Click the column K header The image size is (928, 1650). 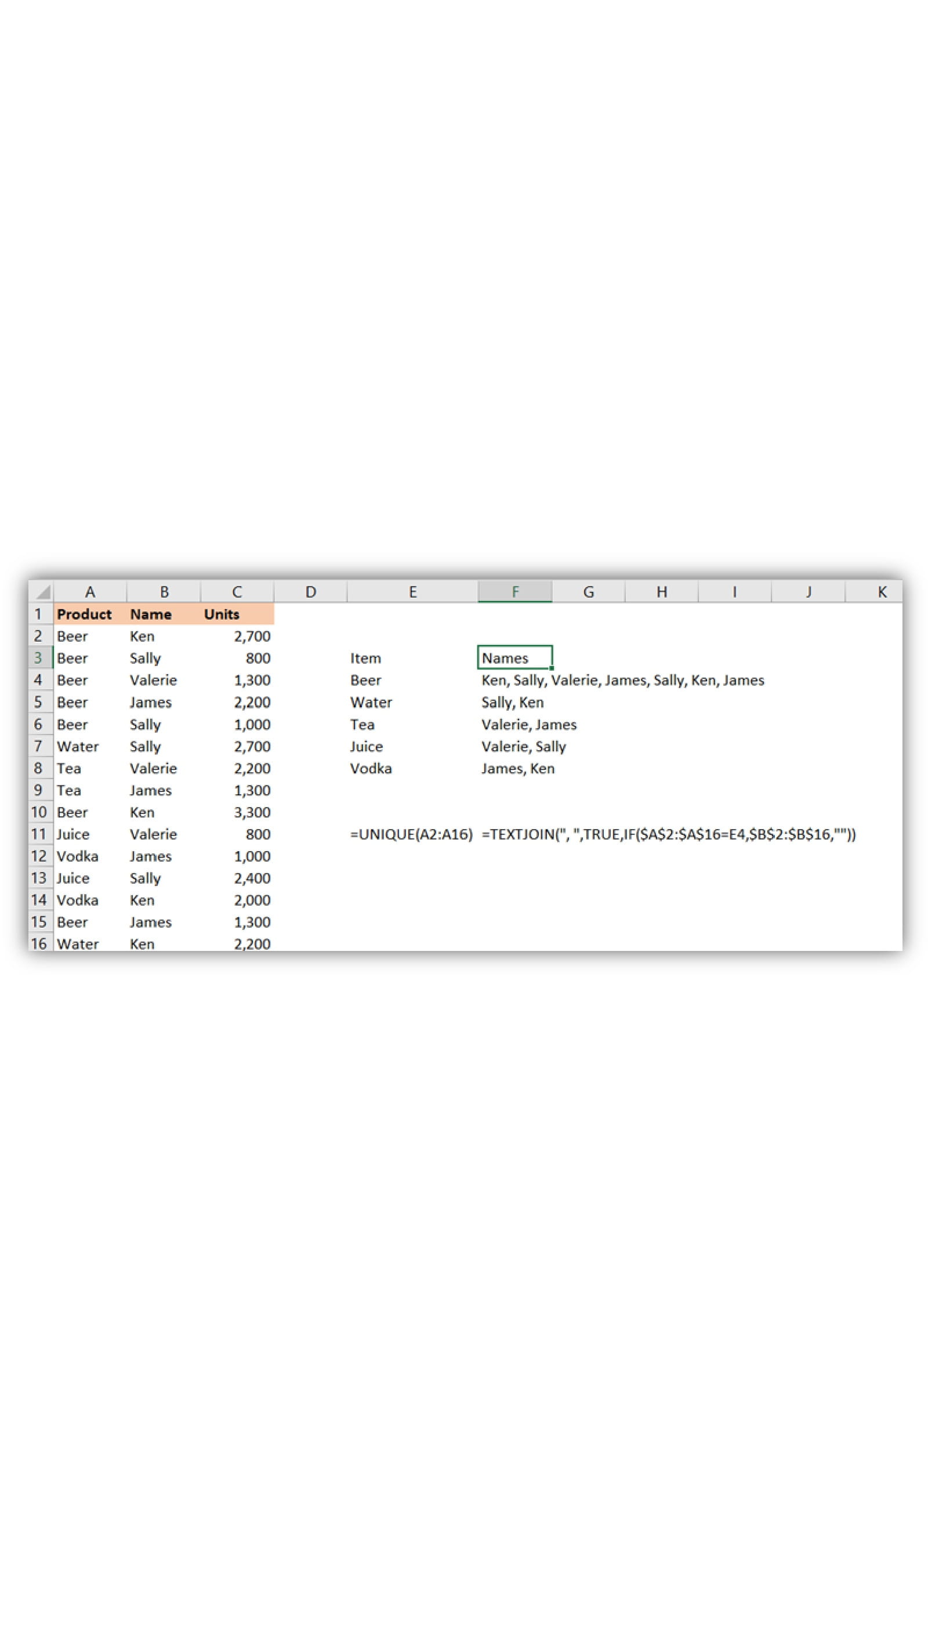point(880,591)
